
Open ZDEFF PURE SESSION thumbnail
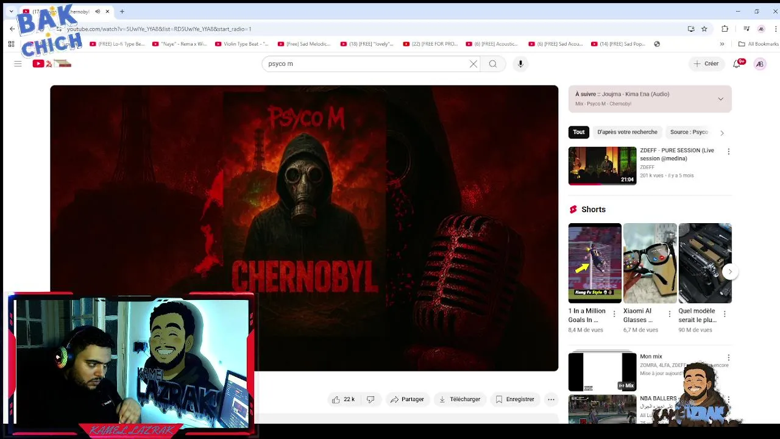click(x=602, y=166)
